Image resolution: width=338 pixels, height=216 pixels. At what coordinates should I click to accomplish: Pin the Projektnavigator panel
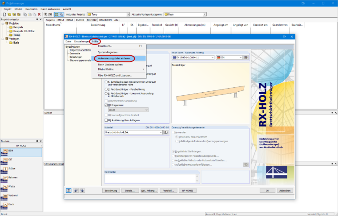[x=37, y=20]
